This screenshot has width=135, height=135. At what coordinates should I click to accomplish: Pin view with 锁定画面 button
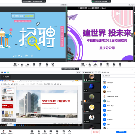point(6,77)
